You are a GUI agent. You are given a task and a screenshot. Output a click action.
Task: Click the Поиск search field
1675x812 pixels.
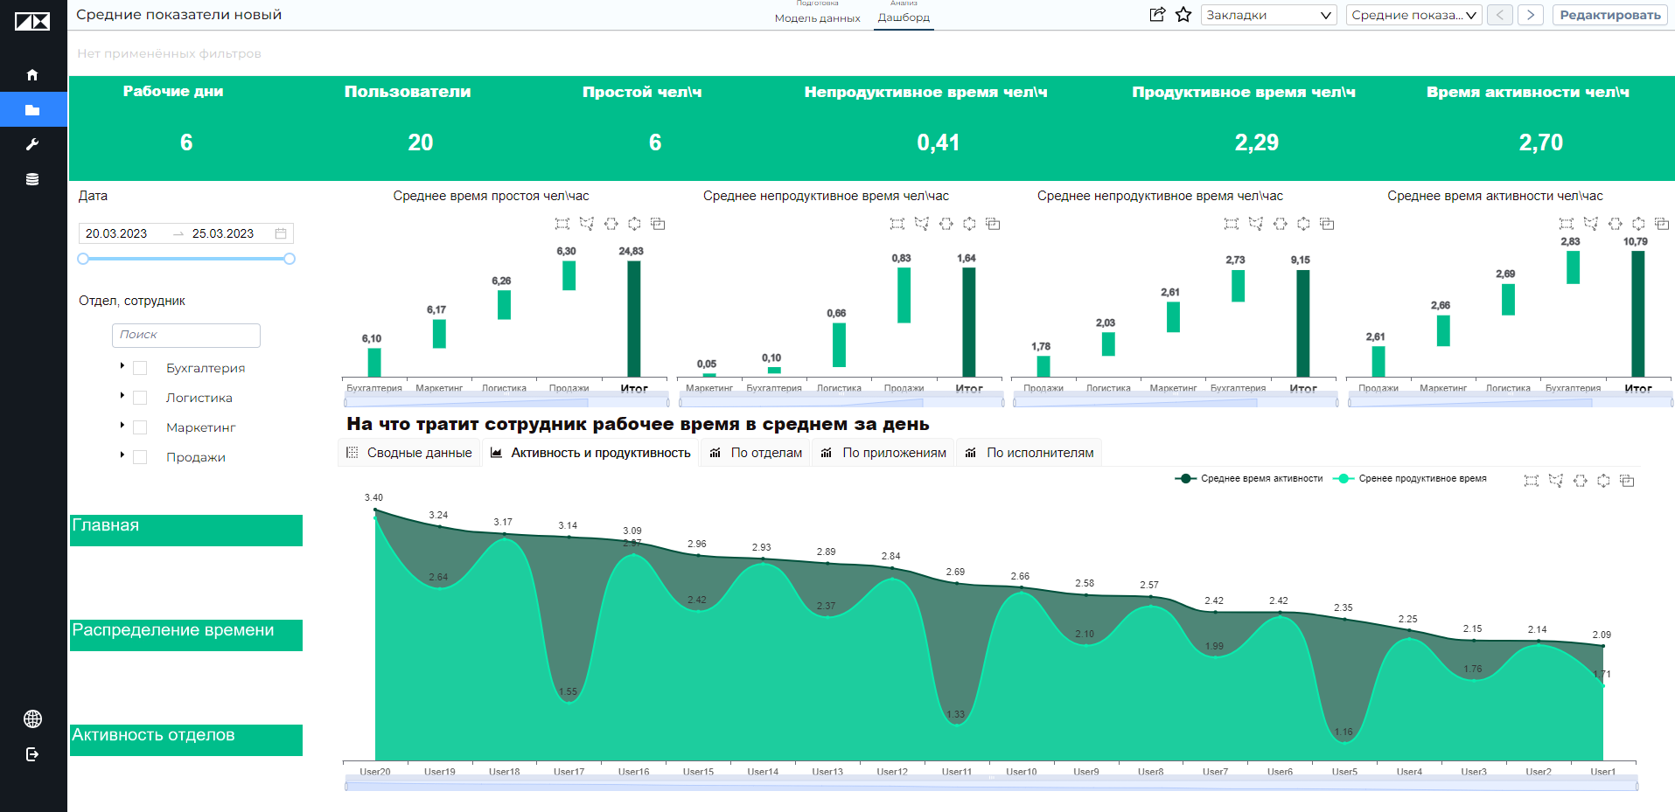[x=186, y=335]
